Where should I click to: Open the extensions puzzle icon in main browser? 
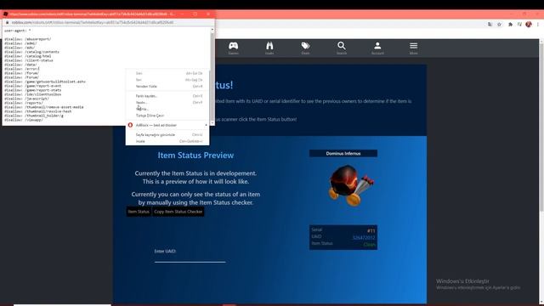click(510, 25)
